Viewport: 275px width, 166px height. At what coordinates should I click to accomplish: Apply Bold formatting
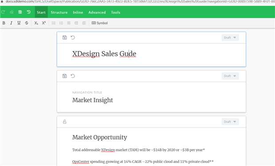tap(4, 23)
